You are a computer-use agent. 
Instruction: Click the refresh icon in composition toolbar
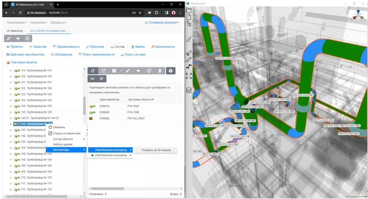coord(93,71)
